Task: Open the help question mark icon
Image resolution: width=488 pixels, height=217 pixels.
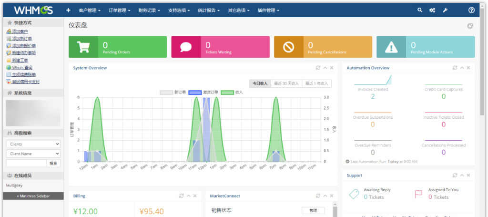Action: point(471,10)
